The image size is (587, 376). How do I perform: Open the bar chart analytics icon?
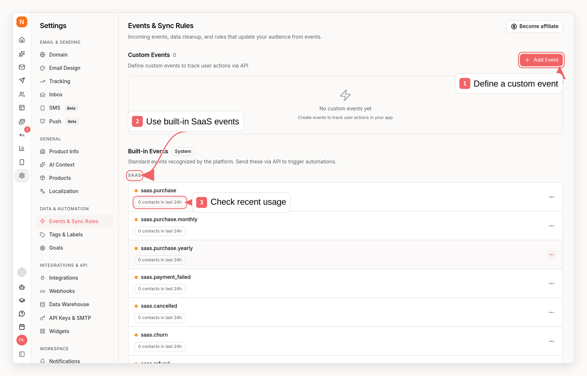pyautogui.click(x=22, y=148)
